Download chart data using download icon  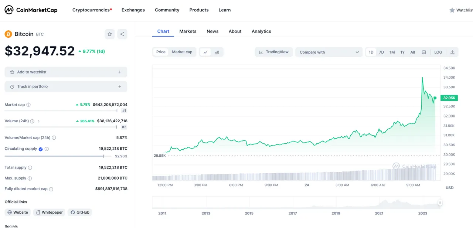[452, 52]
